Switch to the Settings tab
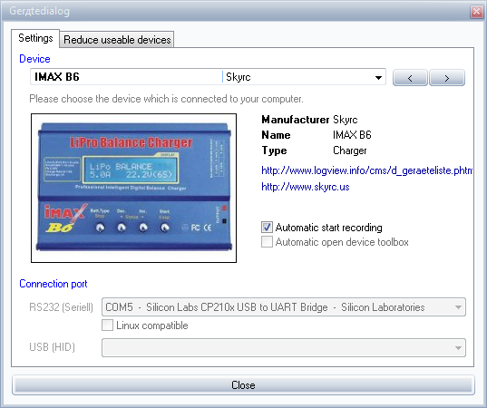The width and height of the screenshot is (487, 408). 35,38
